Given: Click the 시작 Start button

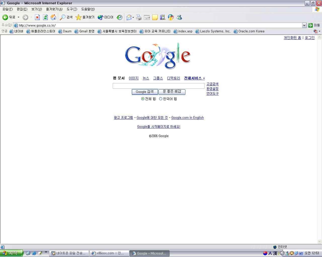Looking at the screenshot, I should click(x=11, y=253).
